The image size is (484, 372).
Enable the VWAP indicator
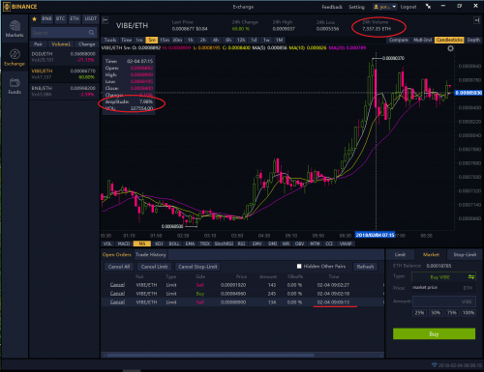point(346,243)
